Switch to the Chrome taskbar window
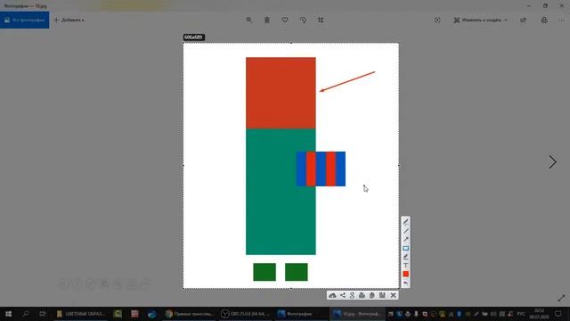The height and width of the screenshot is (321, 570). point(190,314)
